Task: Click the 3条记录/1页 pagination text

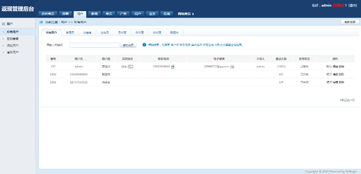Action: click(347, 100)
